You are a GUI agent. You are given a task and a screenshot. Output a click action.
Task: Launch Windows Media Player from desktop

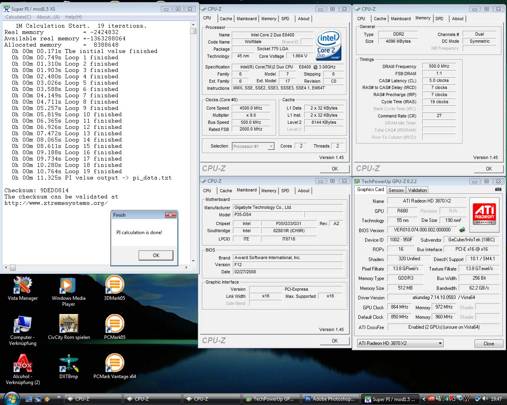69,291
